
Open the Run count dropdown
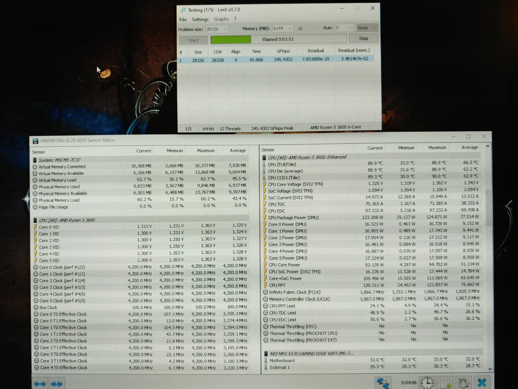tap(351, 28)
